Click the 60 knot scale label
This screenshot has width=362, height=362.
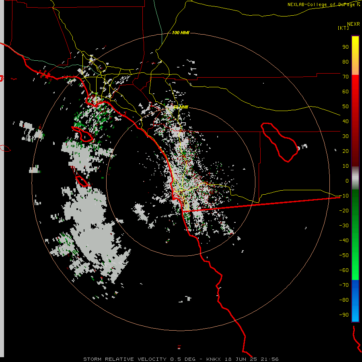coord(346,92)
